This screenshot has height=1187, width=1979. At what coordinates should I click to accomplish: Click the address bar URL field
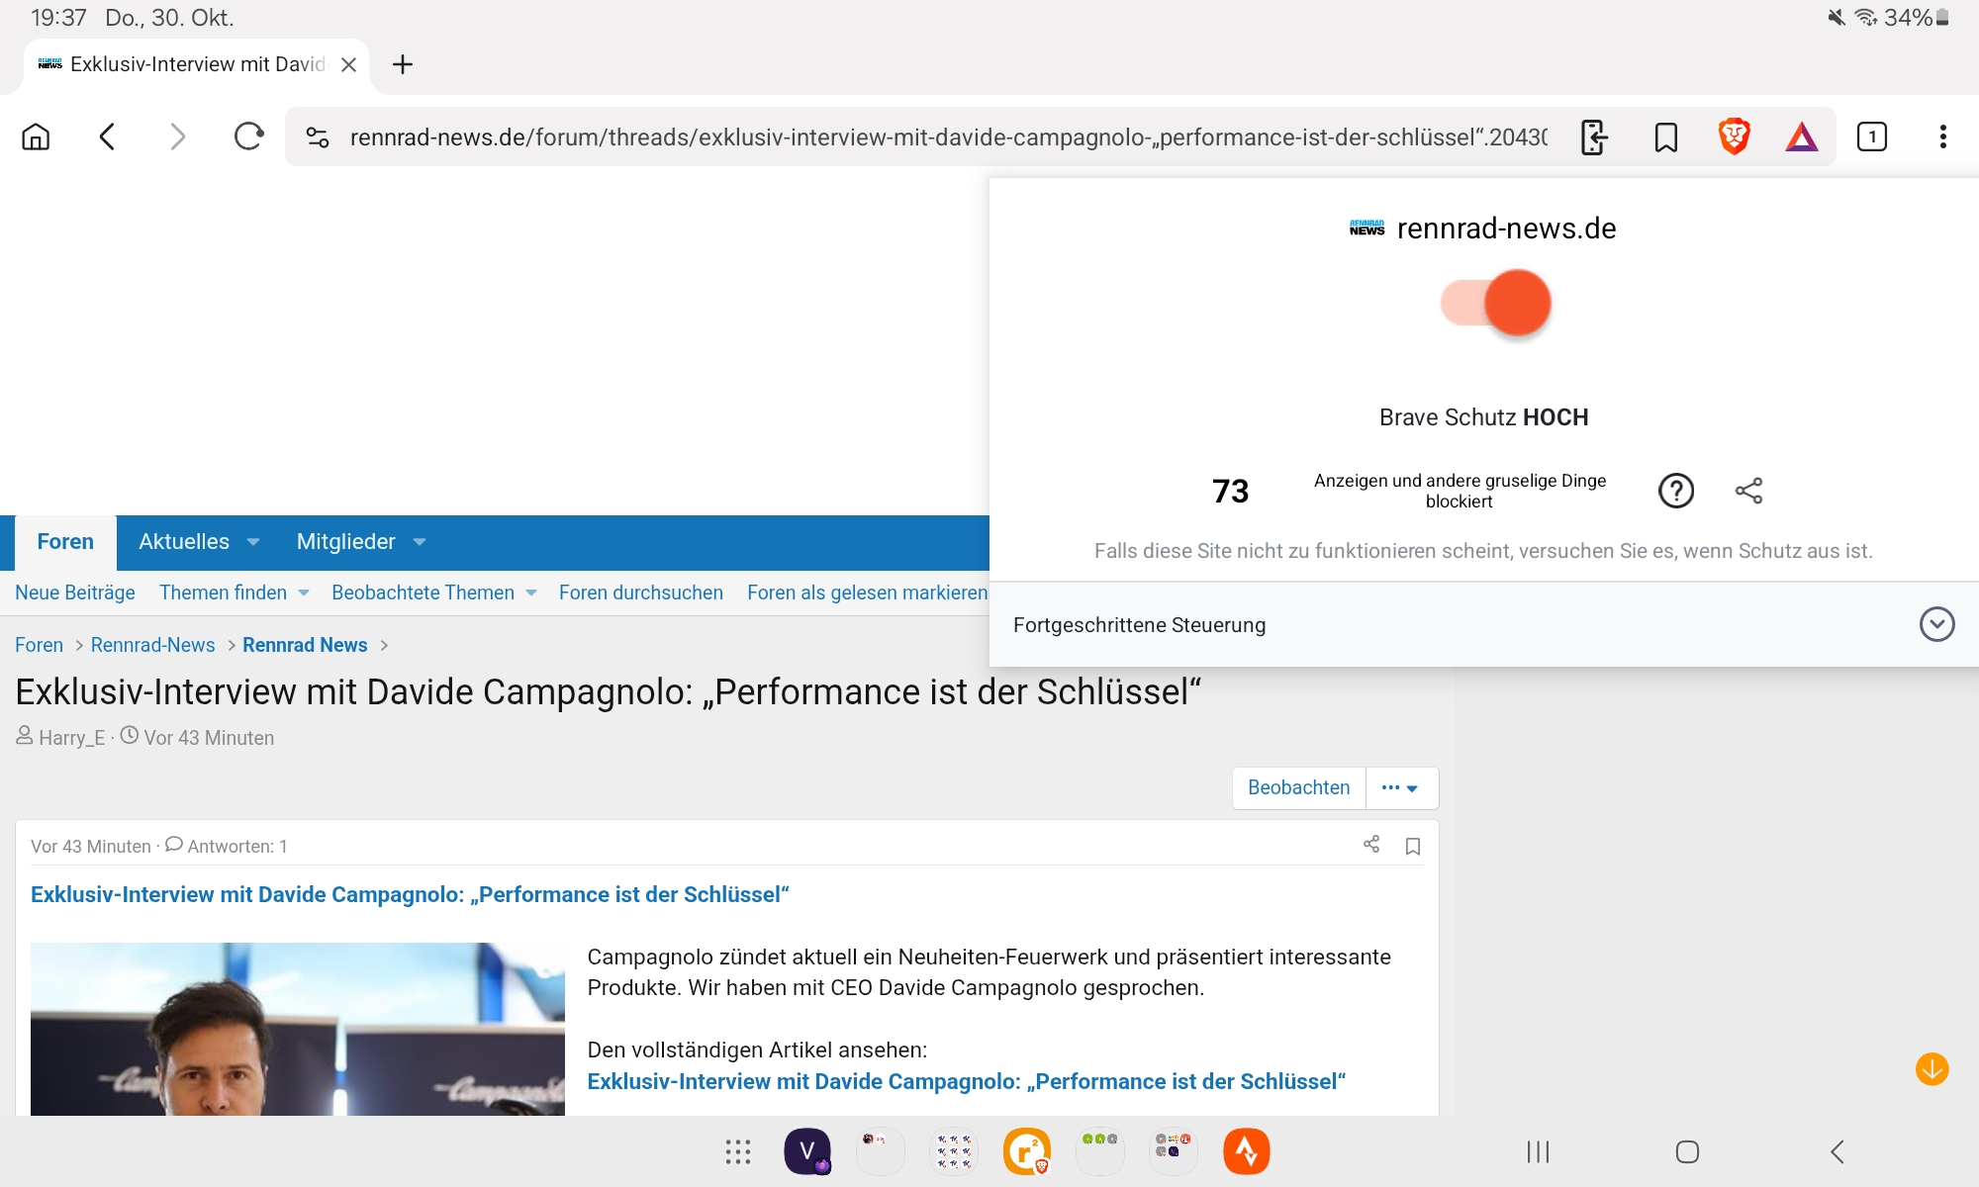pos(948,137)
